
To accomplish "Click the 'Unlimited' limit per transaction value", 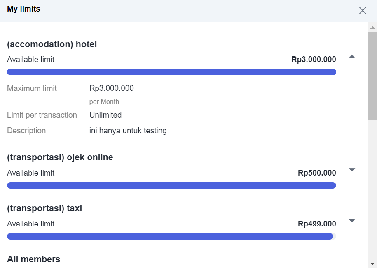I will [105, 115].
